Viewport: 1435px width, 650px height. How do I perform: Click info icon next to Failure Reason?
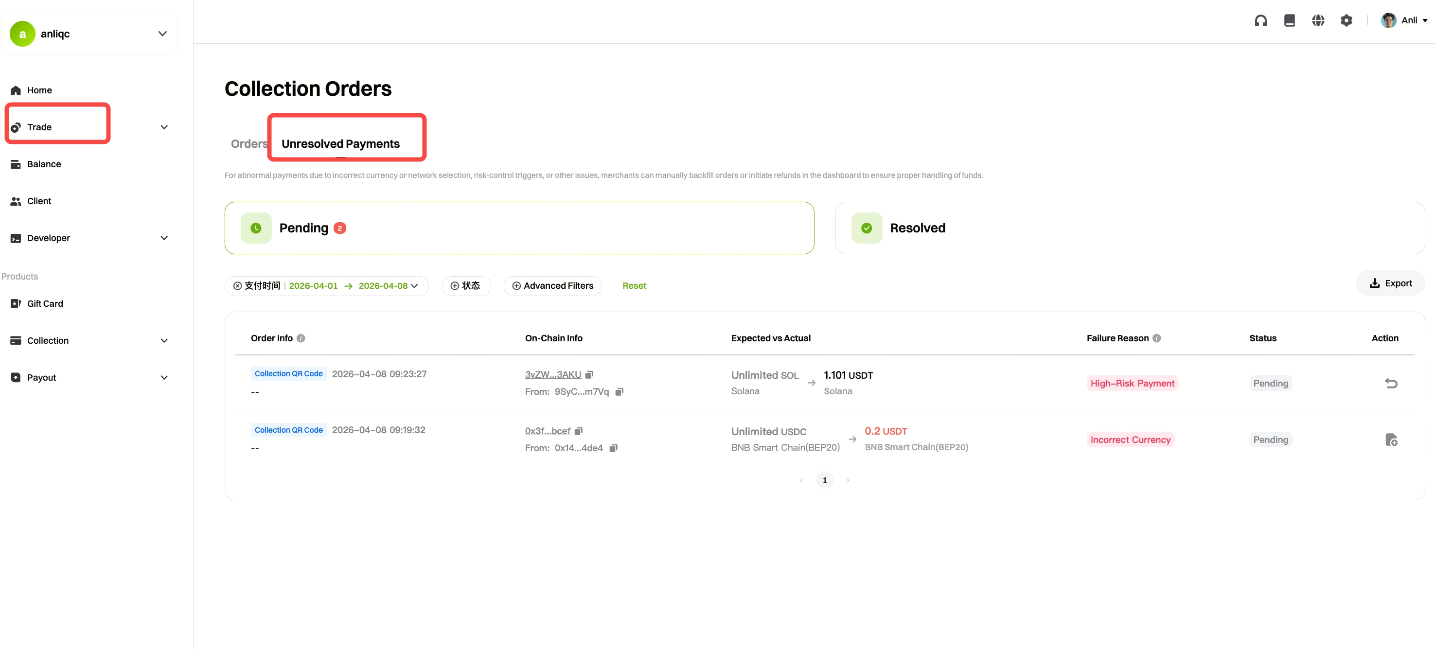coord(1156,338)
